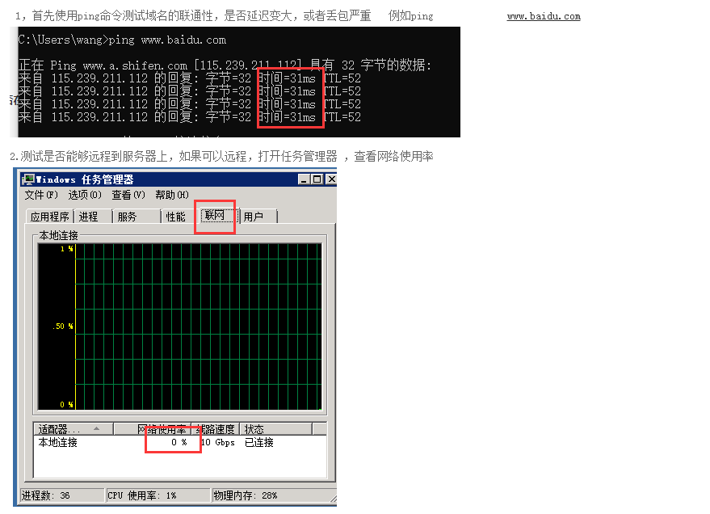The image size is (710, 514).
Task: Open the 文件(F) menu in Task Manager
Action: click(x=41, y=195)
